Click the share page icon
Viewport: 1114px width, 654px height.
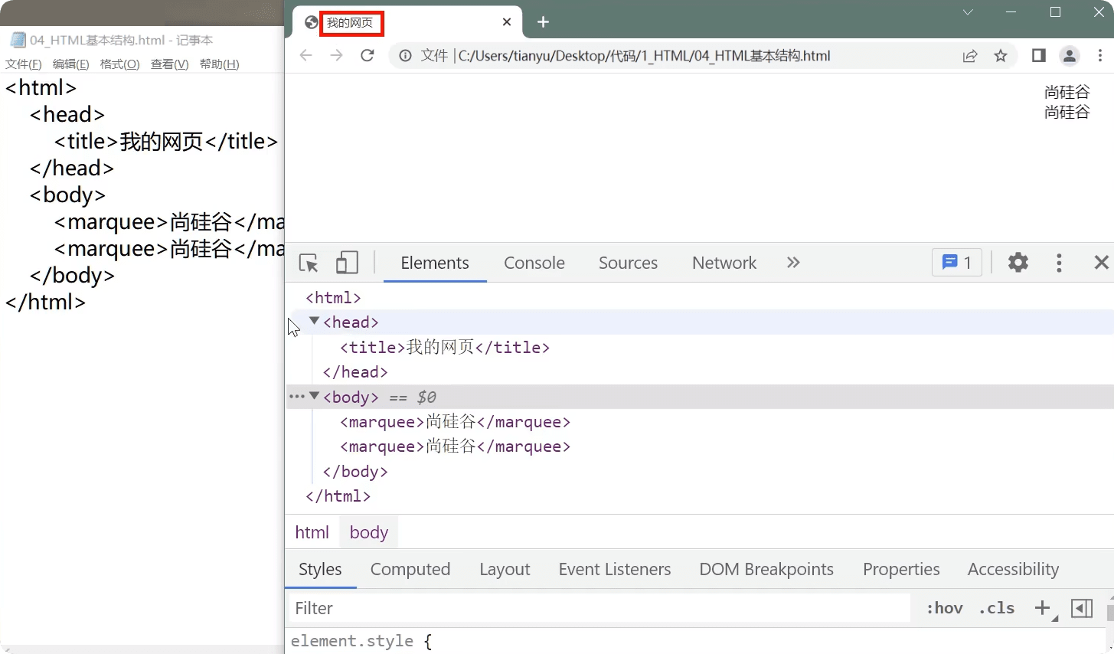[x=970, y=55]
